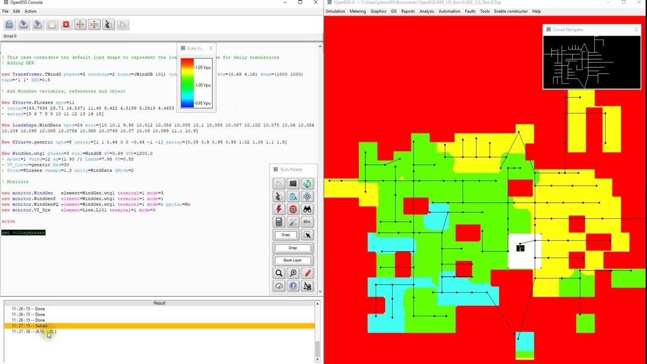
Task: Click the script editor scroll-up arrow
Action: [x=320, y=47]
